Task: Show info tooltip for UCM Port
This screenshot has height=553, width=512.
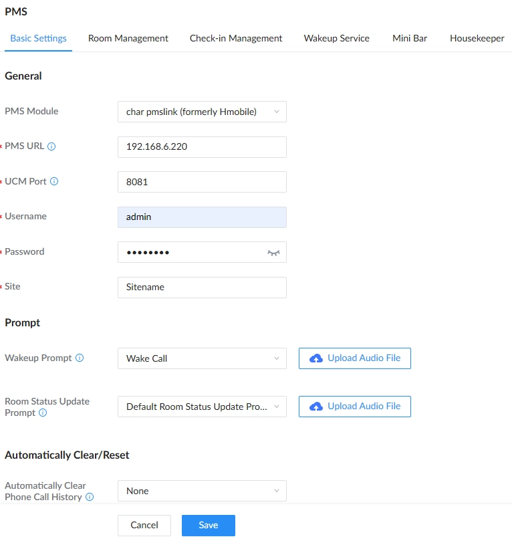Action: 54,181
